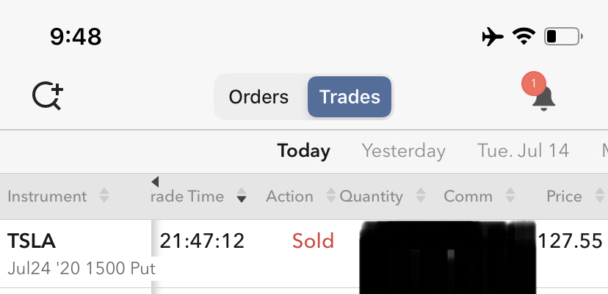Show Yesterday's trades
Viewport: 608px width, 294px height.
(403, 151)
